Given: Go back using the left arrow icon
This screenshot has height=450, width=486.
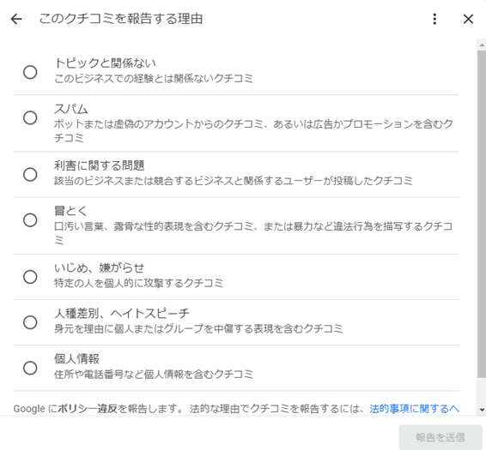Looking at the screenshot, I should tap(16, 19).
